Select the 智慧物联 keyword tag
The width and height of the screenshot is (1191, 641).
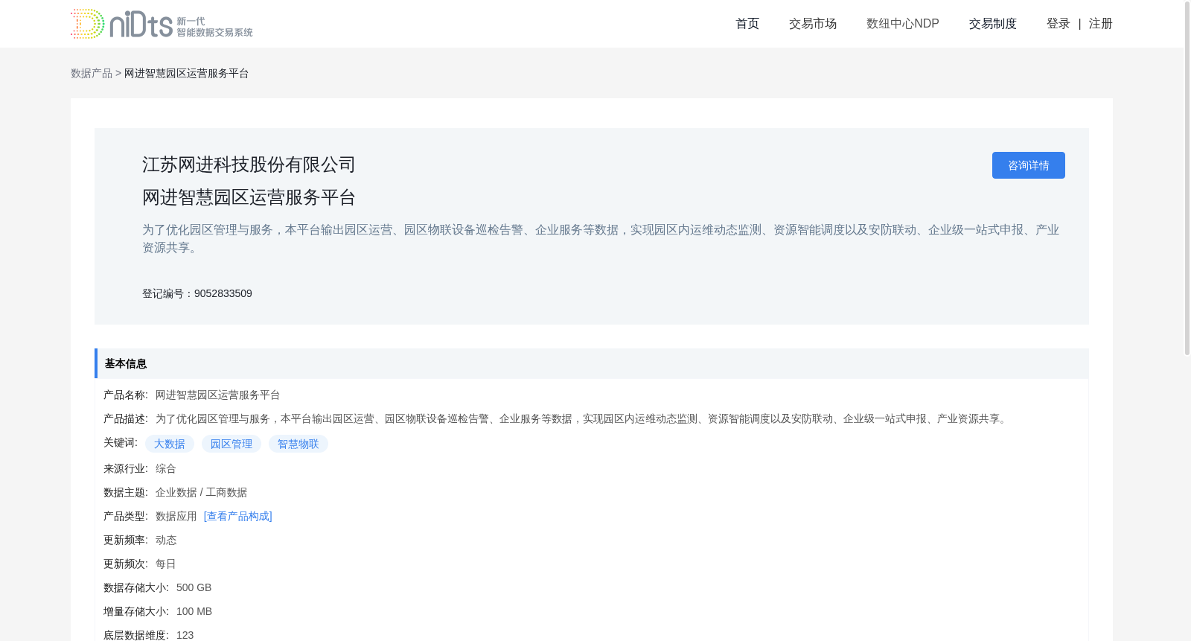pyautogui.click(x=298, y=444)
